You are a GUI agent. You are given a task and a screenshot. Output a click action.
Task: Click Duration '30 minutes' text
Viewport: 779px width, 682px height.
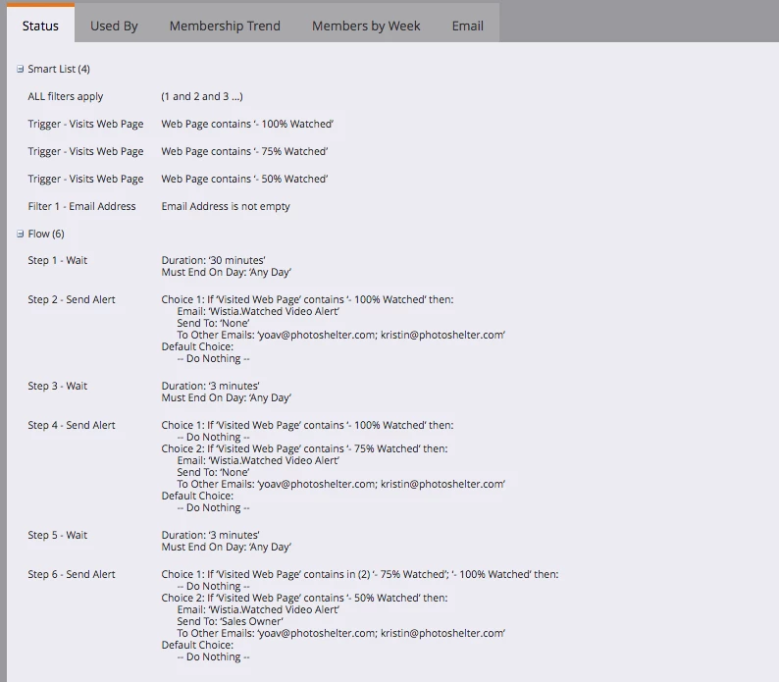(x=213, y=260)
